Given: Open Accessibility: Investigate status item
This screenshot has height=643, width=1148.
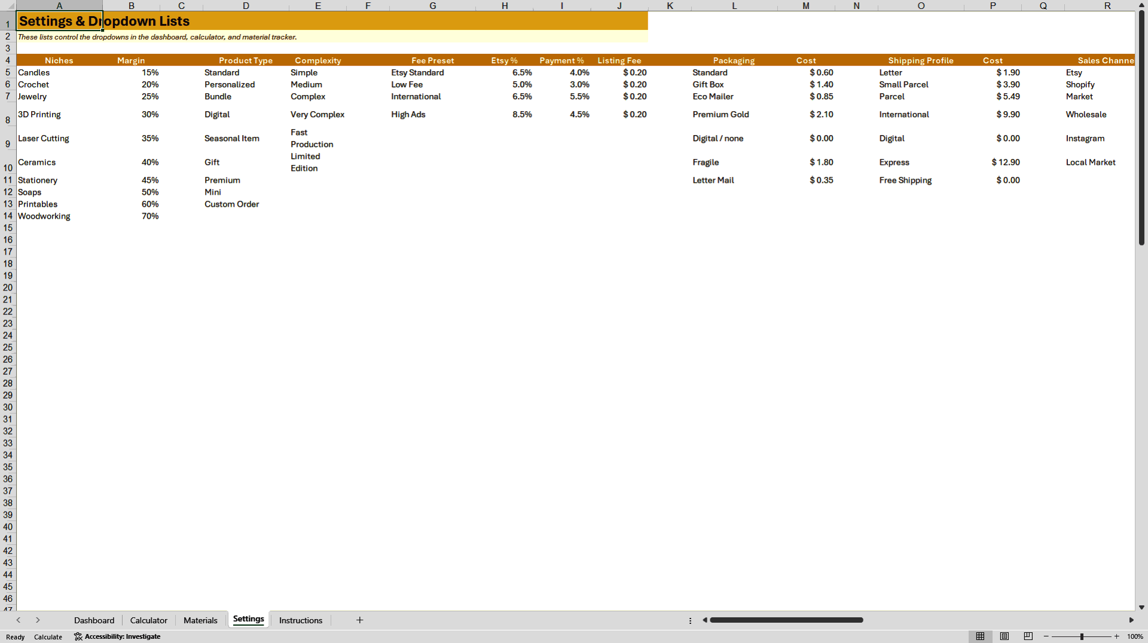Looking at the screenshot, I should point(117,636).
